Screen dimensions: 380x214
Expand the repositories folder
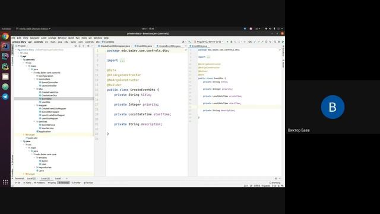click(x=34, y=168)
